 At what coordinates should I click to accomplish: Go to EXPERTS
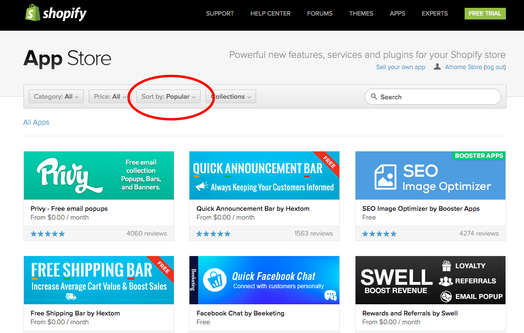point(434,13)
